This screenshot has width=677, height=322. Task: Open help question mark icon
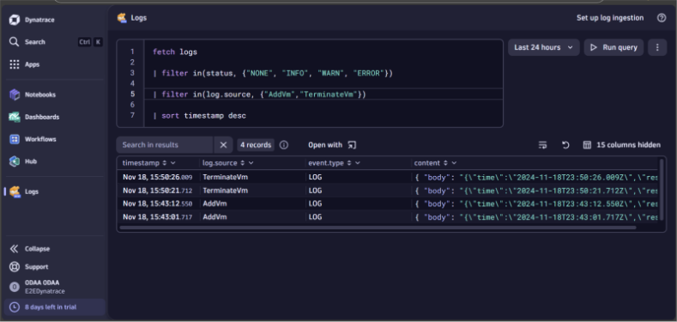point(662,18)
